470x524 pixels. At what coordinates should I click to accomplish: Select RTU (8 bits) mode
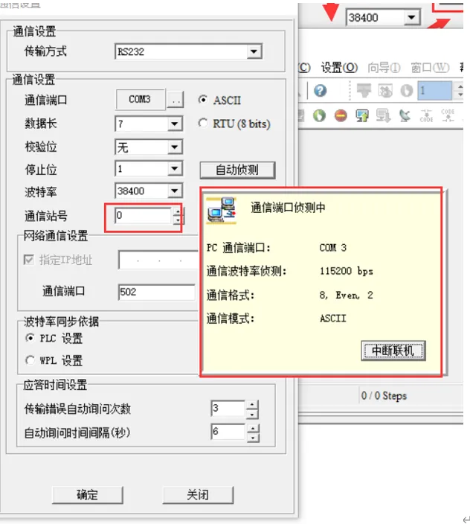click(202, 124)
